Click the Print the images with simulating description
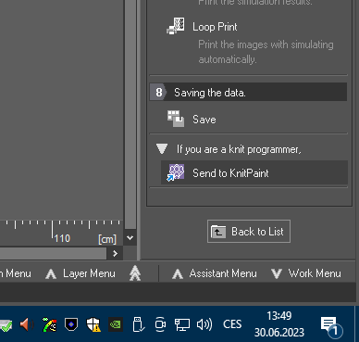This screenshot has width=359, height=342. (266, 52)
